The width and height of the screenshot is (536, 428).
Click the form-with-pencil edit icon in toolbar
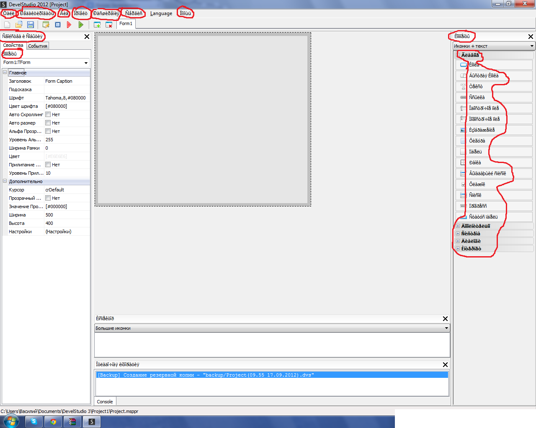click(46, 25)
